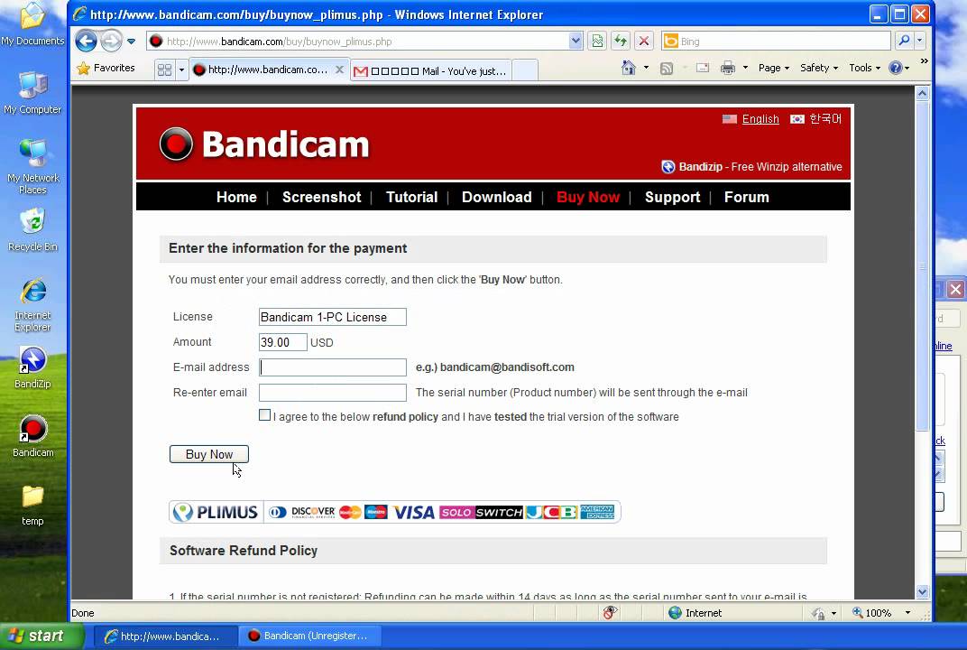
Task: Click the vertical scrollbar down arrow
Action: pos(922,592)
